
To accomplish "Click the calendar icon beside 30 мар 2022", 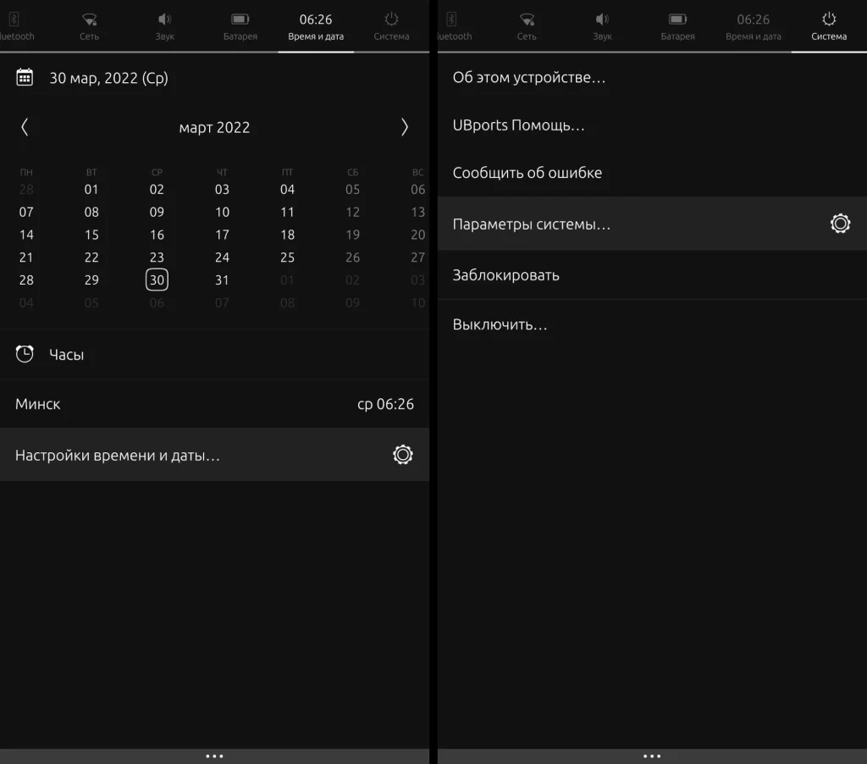I will coord(25,77).
